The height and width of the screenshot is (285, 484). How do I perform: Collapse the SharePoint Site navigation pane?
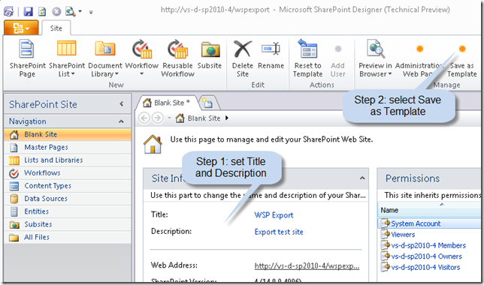point(121,104)
